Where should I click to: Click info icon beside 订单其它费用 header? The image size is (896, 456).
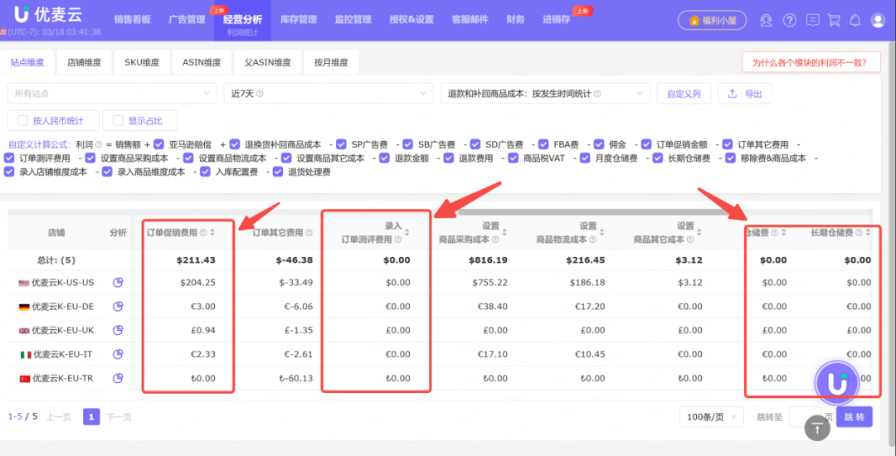tap(309, 233)
